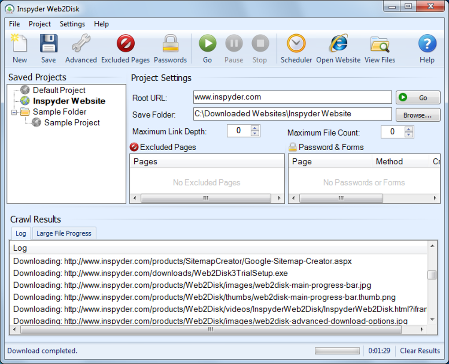
Task: Increase Maximum Link Depth with up arrow
Action: (x=255, y=128)
